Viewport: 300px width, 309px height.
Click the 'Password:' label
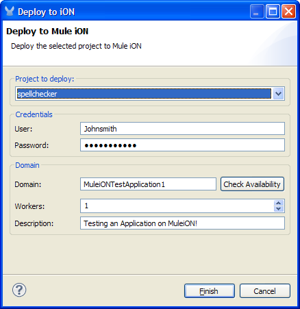click(32, 145)
